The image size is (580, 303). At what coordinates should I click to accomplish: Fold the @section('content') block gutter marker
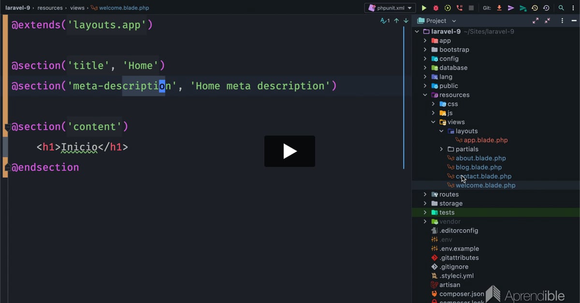pos(7,127)
